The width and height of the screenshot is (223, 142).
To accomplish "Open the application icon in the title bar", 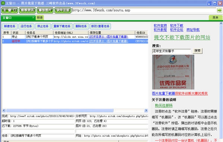I will tap(3, 3).
